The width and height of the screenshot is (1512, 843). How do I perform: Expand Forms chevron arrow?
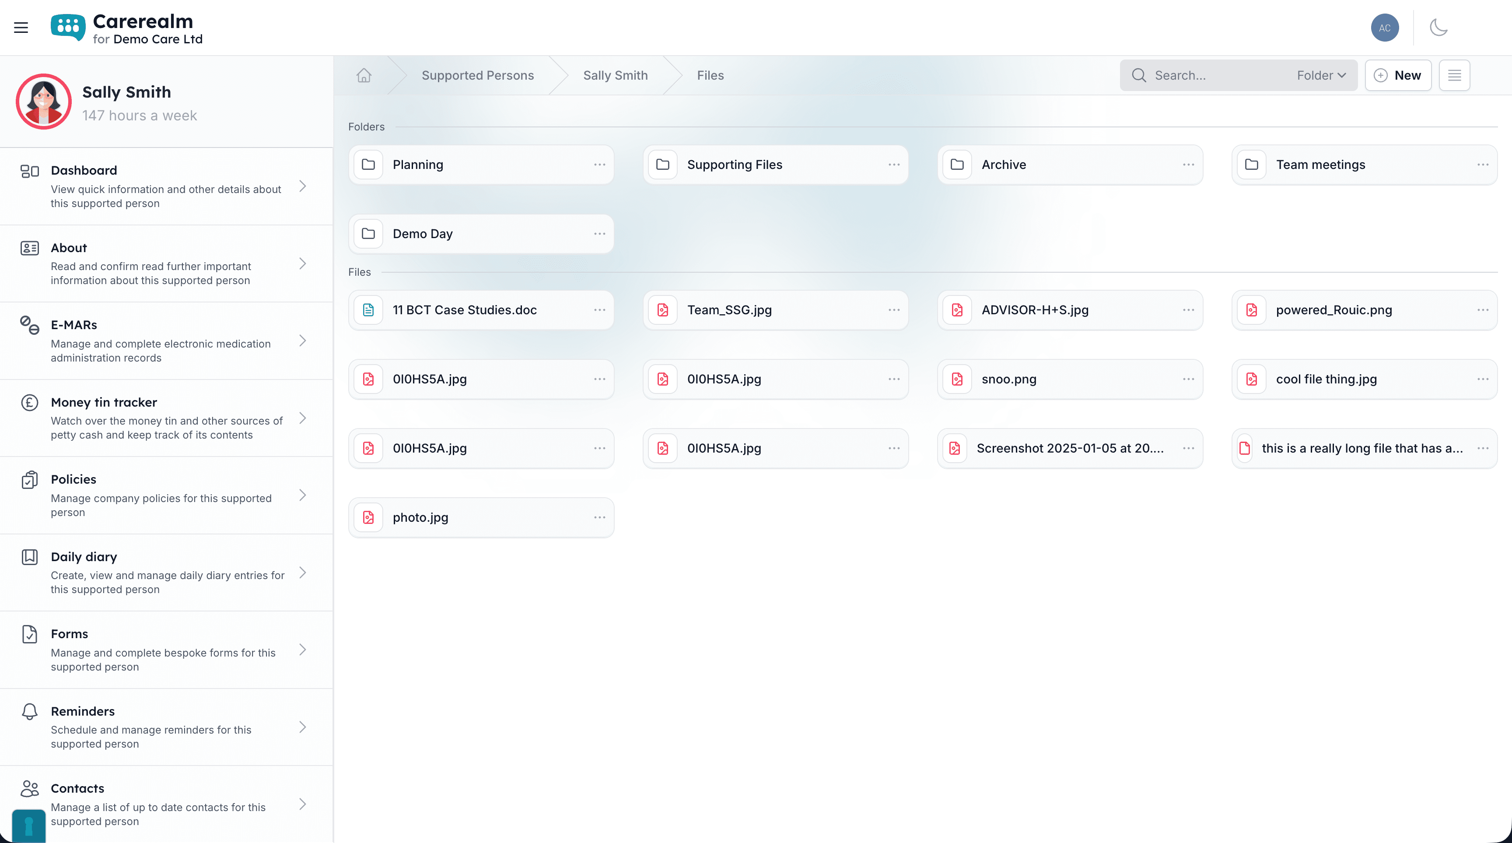pos(303,650)
